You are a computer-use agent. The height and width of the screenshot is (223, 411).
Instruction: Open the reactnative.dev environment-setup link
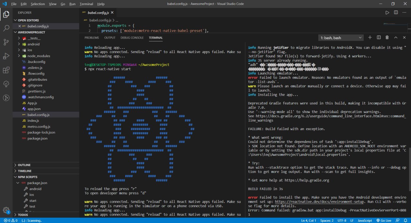click(320, 202)
